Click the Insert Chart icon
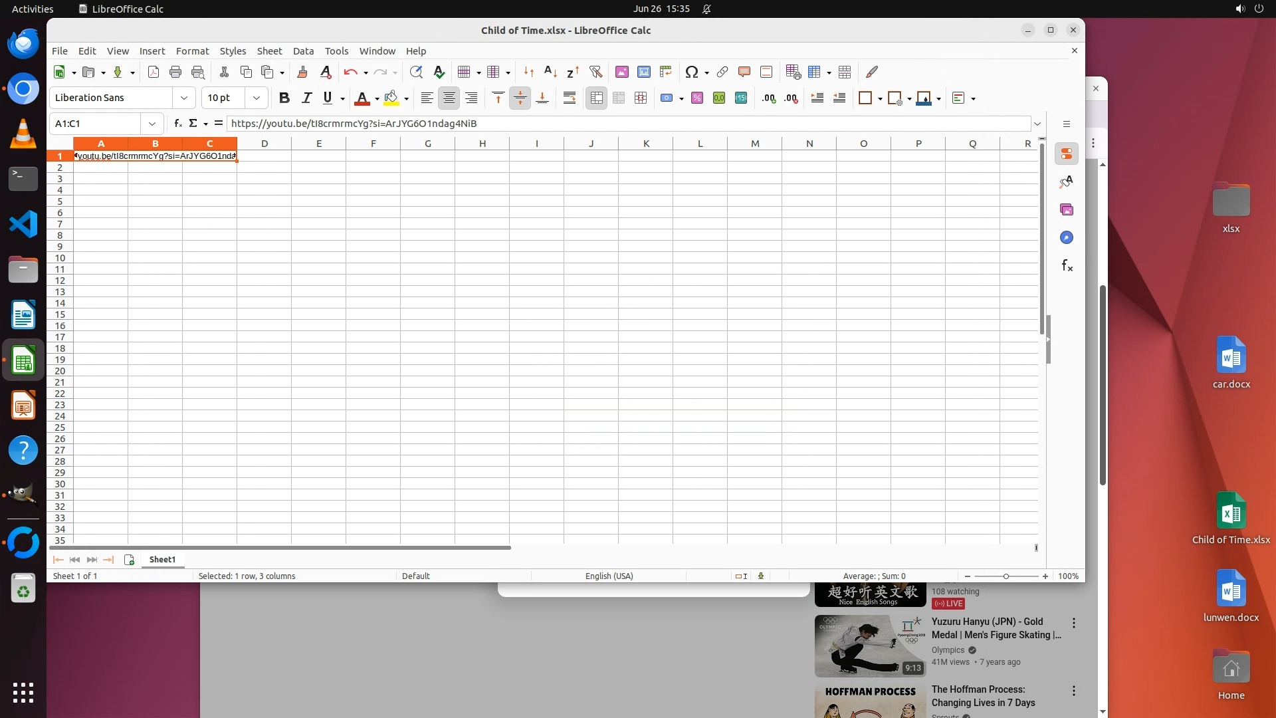Image resolution: width=1276 pixels, height=718 pixels. (643, 72)
